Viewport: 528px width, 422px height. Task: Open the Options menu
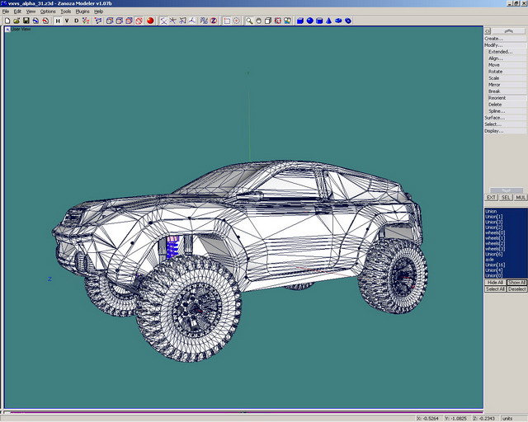[48, 12]
